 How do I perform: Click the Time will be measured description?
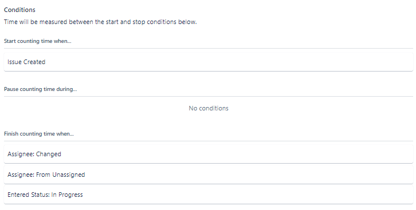point(100,22)
